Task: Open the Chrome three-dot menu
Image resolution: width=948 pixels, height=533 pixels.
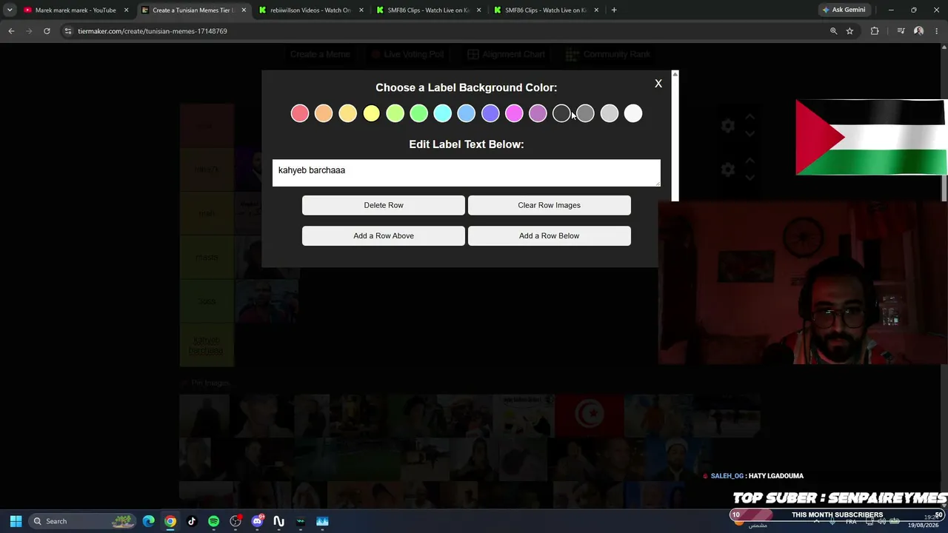Action: tap(938, 31)
